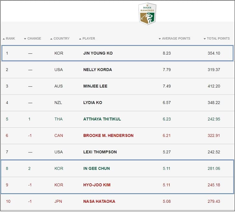This screenshot has width=235, height=212.
Task: Select total points 281.06
Action: coord(214,168)
